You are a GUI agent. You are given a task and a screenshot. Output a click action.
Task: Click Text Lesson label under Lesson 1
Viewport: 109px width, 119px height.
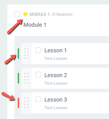pyautogui.click(x=56, y=59)
